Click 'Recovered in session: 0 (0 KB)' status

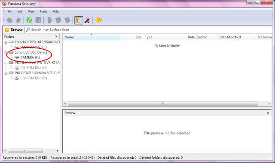pos(25,157)
